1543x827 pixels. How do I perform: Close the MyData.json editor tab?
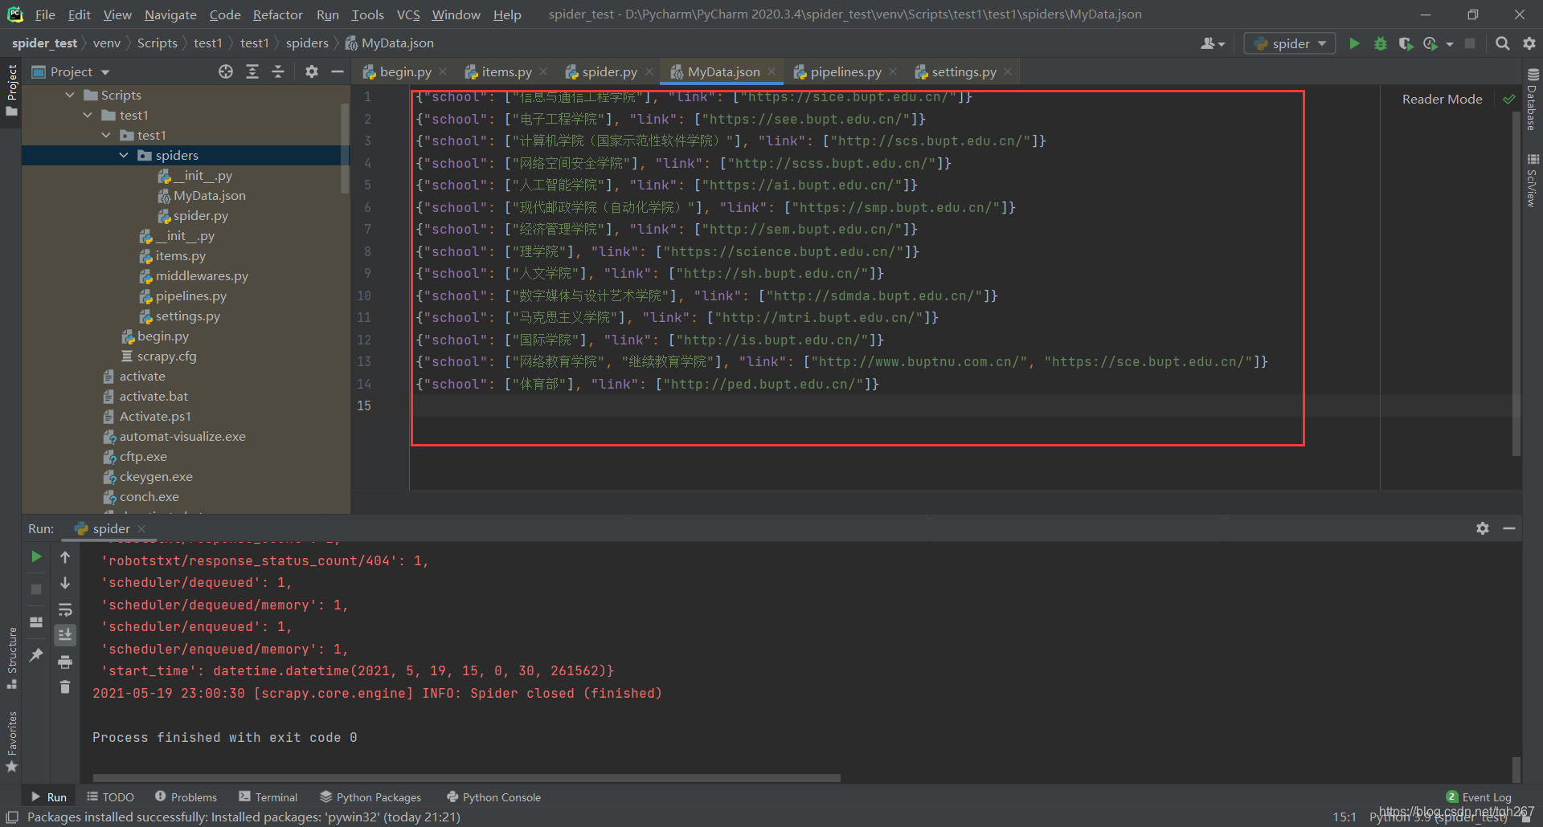[x=771, y=71]
